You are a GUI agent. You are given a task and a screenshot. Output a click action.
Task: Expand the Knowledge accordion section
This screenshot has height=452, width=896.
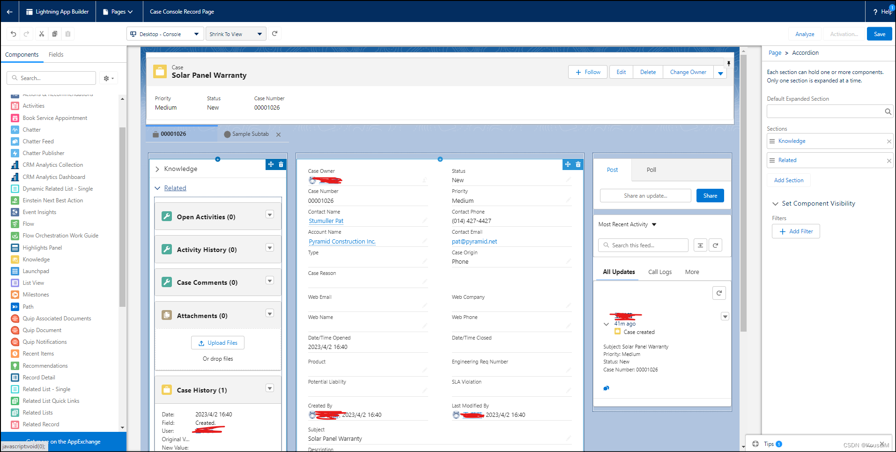pos(157,169)
